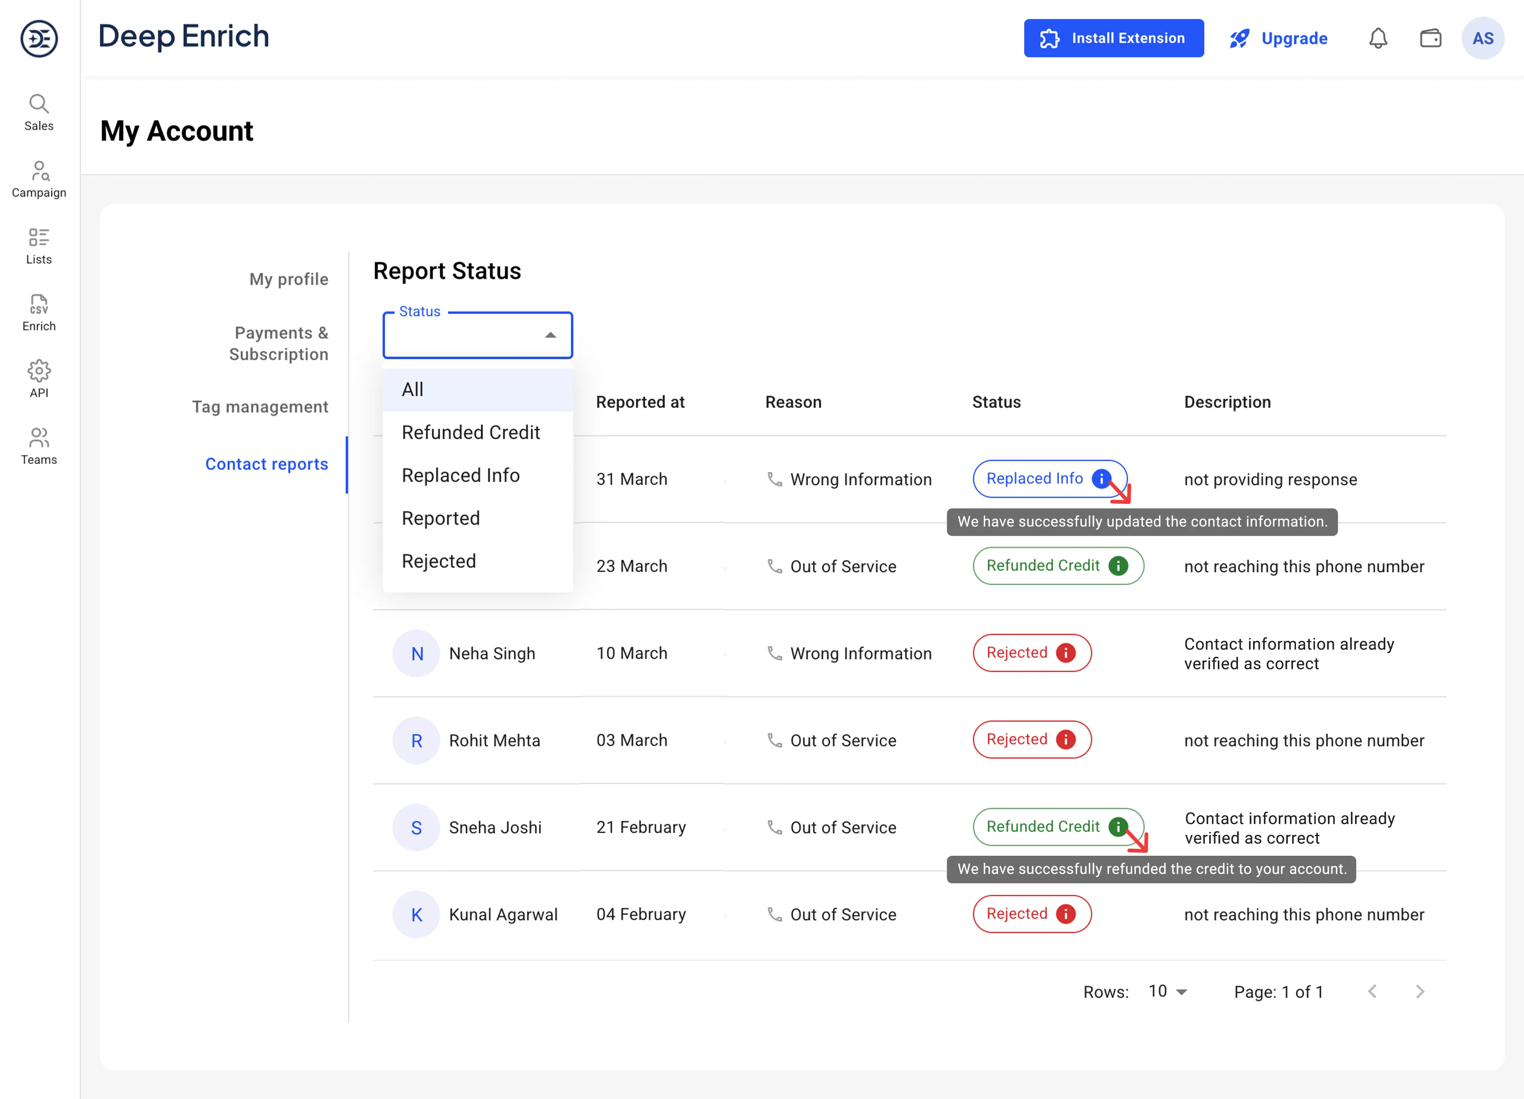This screenshot has width=1524, height=1099.
Task: Click the Reason column header
Action: coord(794,402)
